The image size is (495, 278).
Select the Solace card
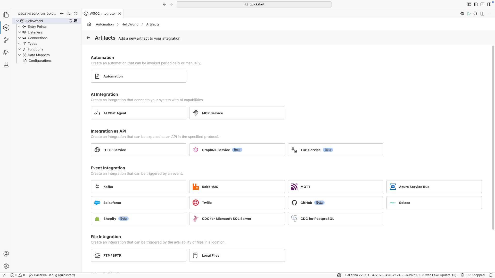point(434,203)
